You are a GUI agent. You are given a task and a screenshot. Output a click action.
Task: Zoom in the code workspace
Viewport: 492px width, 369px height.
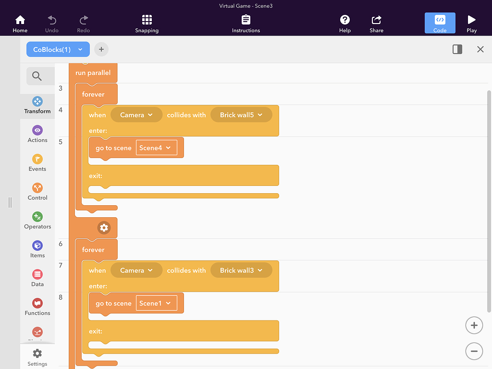[x=474, y=325]
